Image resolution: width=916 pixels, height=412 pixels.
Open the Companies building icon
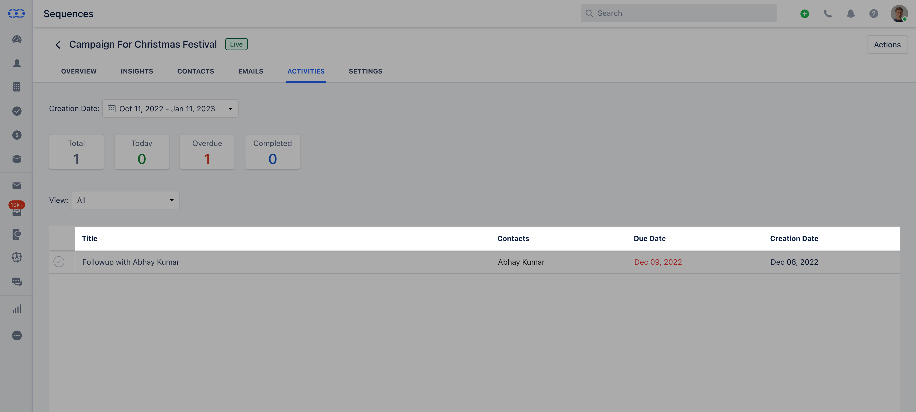point(17,87)
